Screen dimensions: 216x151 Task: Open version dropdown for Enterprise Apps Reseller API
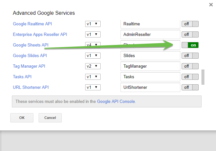point(93,35)
